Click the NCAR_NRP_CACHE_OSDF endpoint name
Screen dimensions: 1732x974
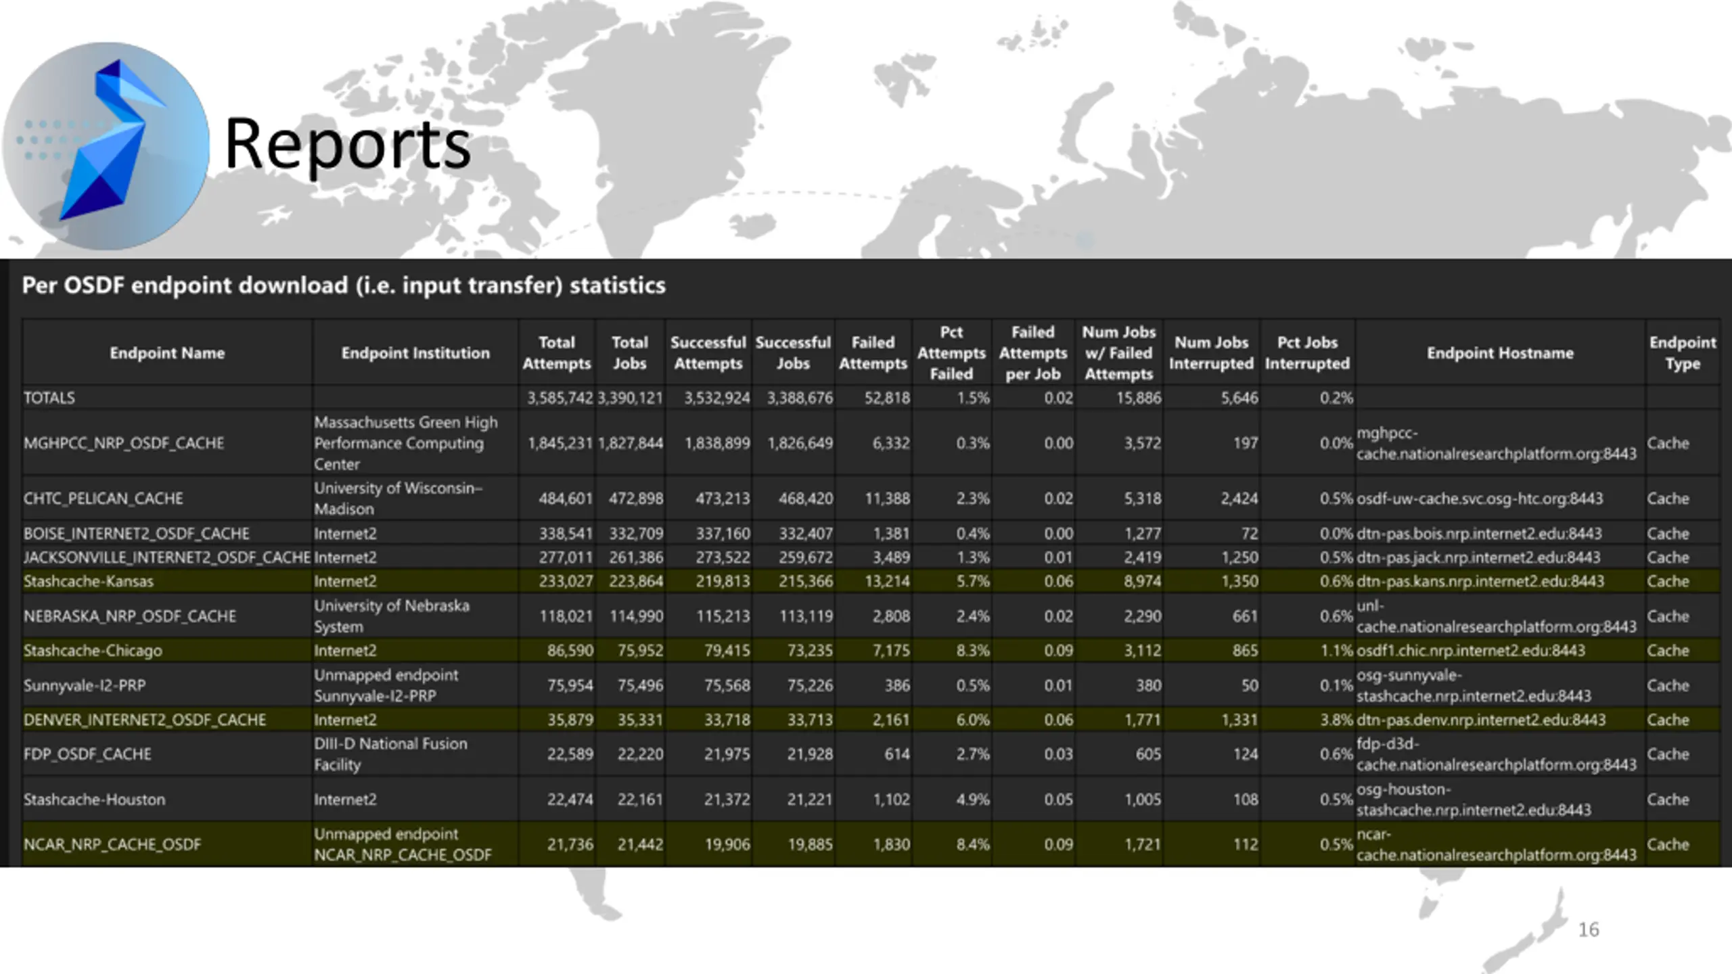112,844
